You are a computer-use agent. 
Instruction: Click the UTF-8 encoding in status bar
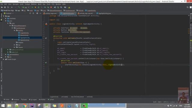[166, 102]
